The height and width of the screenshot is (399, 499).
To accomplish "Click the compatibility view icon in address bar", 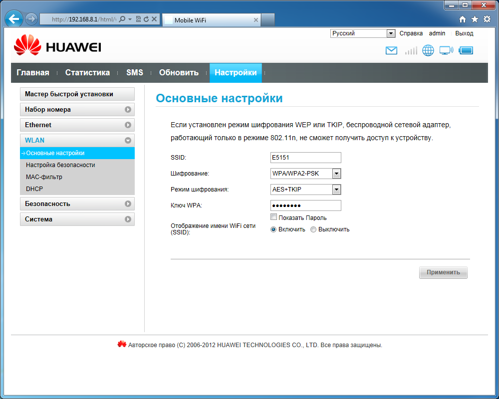I will [138, 19].
